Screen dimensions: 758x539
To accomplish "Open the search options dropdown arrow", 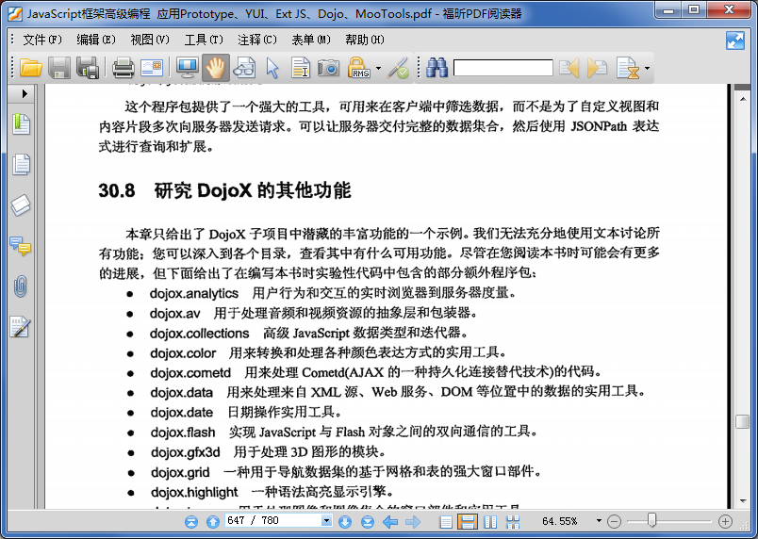I will (647, 68).
